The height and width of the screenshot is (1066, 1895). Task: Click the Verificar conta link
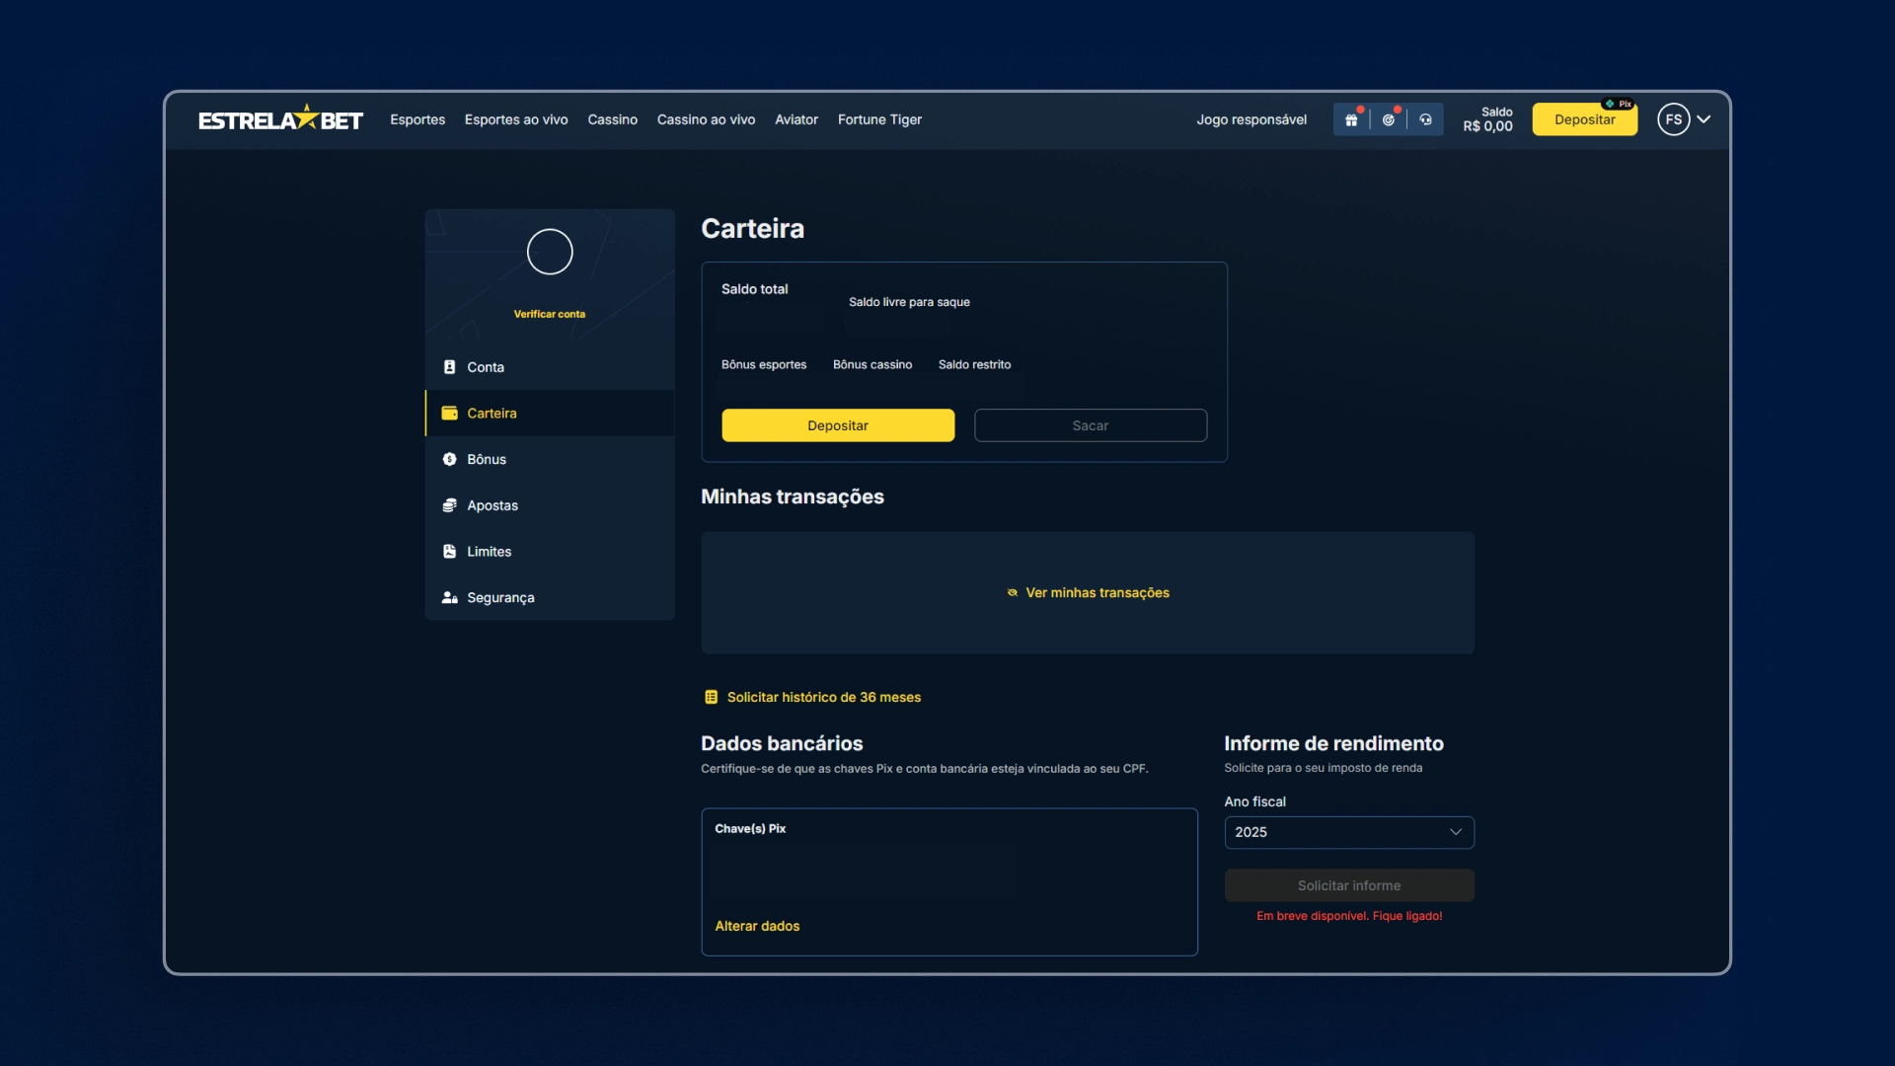click(549, 314)
